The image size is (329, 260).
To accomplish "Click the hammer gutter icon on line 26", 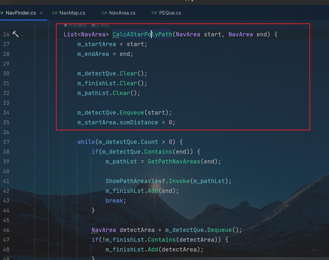I will (x=15, y=34).
